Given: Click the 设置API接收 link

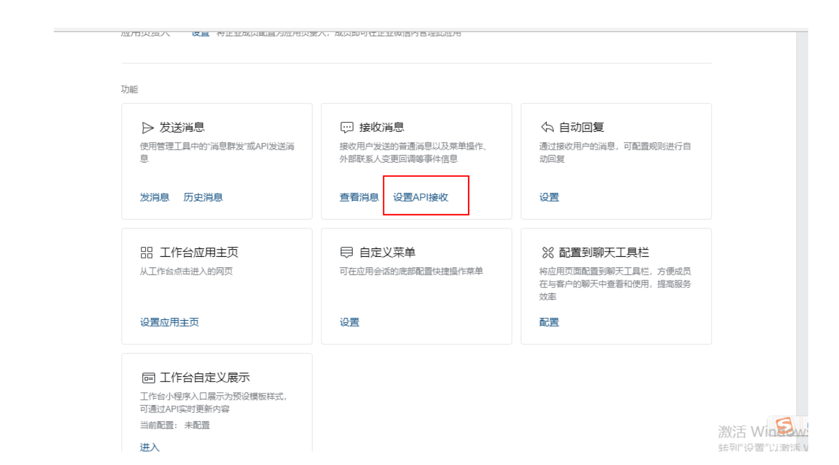Looking at the screenshot, I should (x=421, y=198).
